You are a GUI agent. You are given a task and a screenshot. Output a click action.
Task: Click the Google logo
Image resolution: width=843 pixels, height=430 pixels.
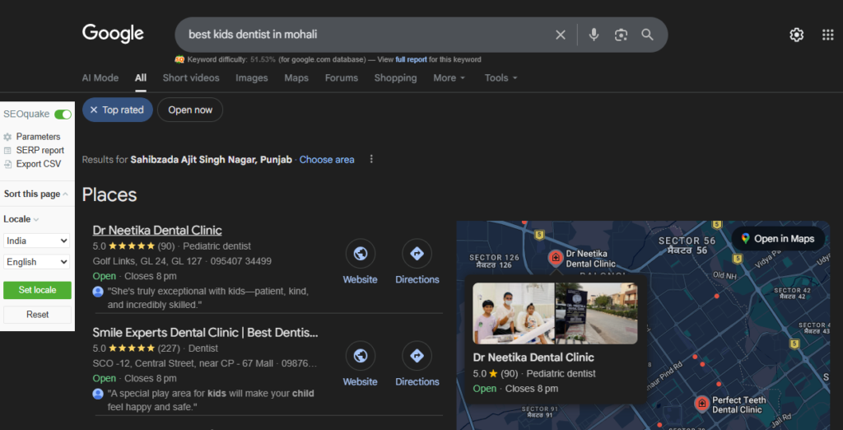113,34
